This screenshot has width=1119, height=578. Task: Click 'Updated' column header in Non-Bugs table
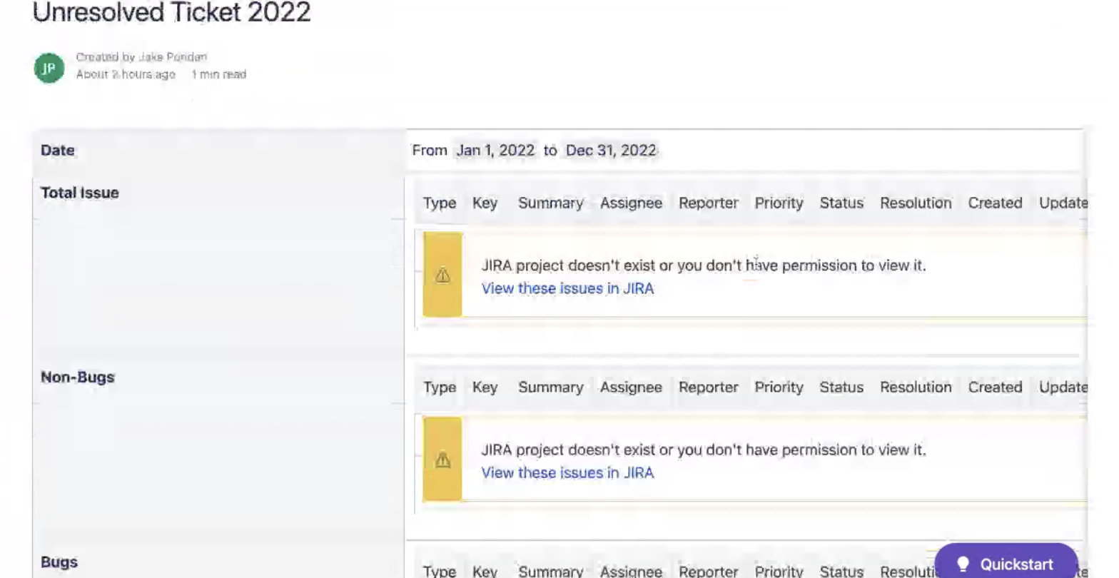[1063, 387]
